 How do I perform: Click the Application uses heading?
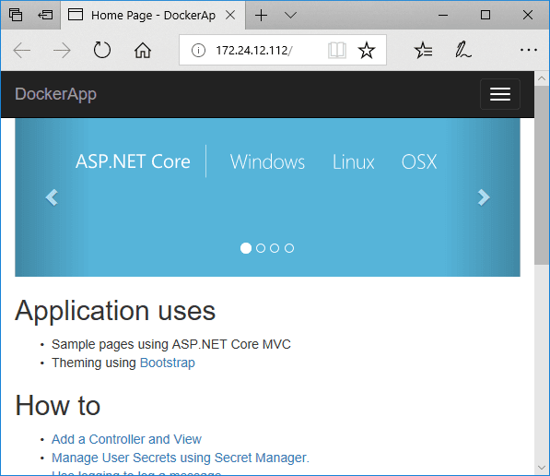pos(115,311)
